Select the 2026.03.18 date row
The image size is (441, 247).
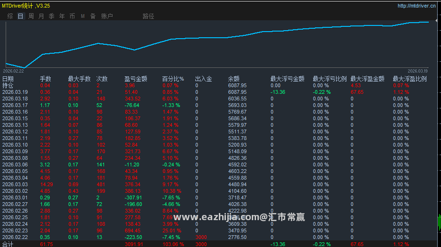tap(15, 99)
